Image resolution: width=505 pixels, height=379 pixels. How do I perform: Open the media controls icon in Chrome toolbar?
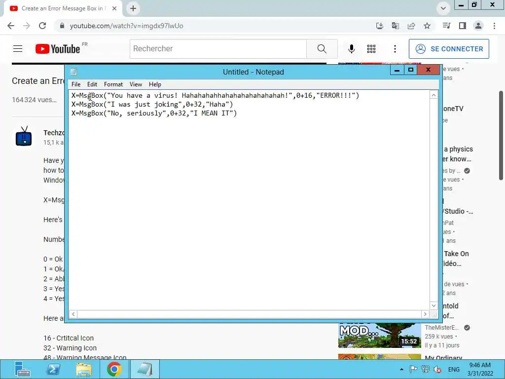(447, 26)
